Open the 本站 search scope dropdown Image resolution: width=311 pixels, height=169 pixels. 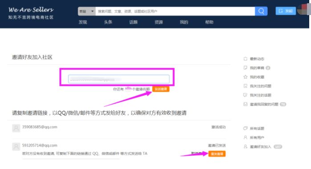(x=87, y=11)
